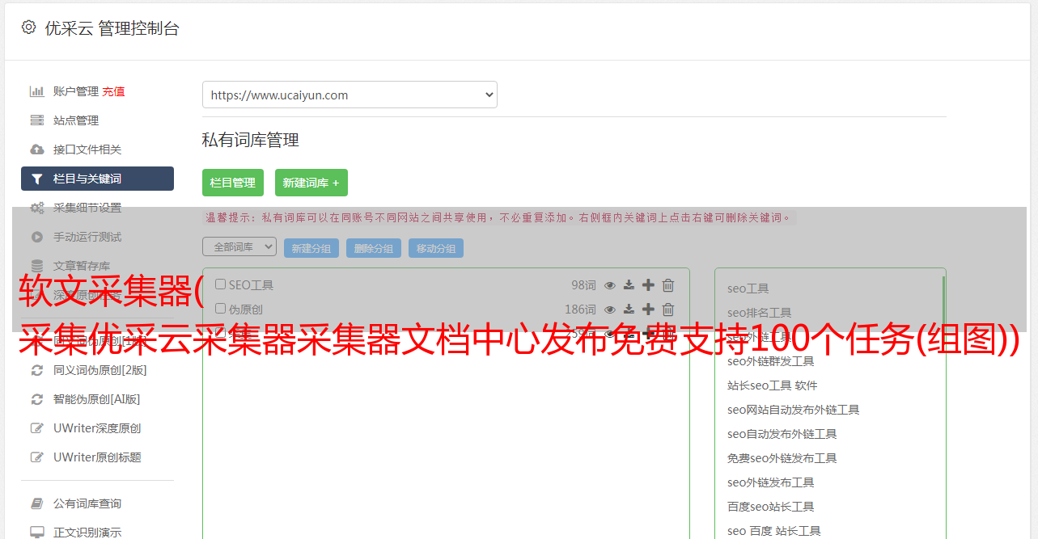View 伪原创 keywords with eye icon
The image size is (1038, 539).
[610, 309]
